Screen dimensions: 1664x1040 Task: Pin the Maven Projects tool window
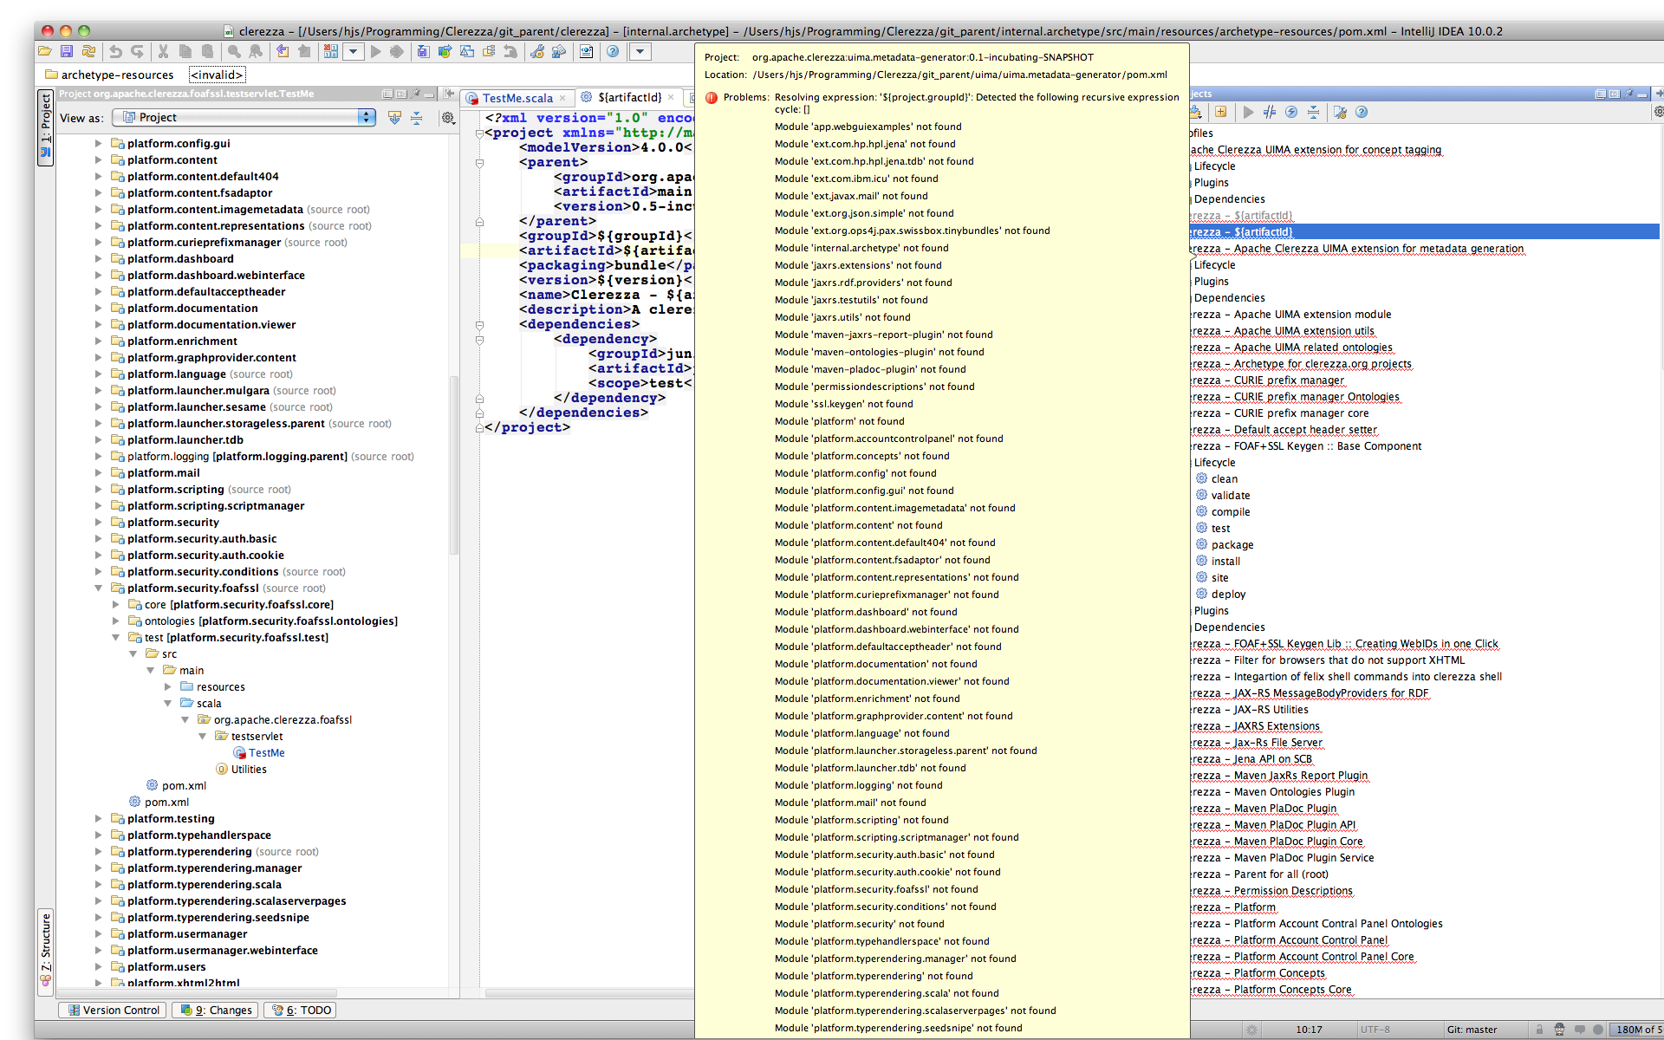tap(1628, 94)
